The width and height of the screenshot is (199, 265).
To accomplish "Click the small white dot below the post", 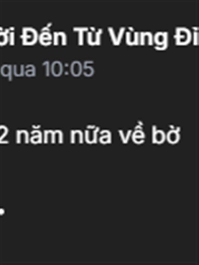I will pyautogui.click(x=2, y=212).
